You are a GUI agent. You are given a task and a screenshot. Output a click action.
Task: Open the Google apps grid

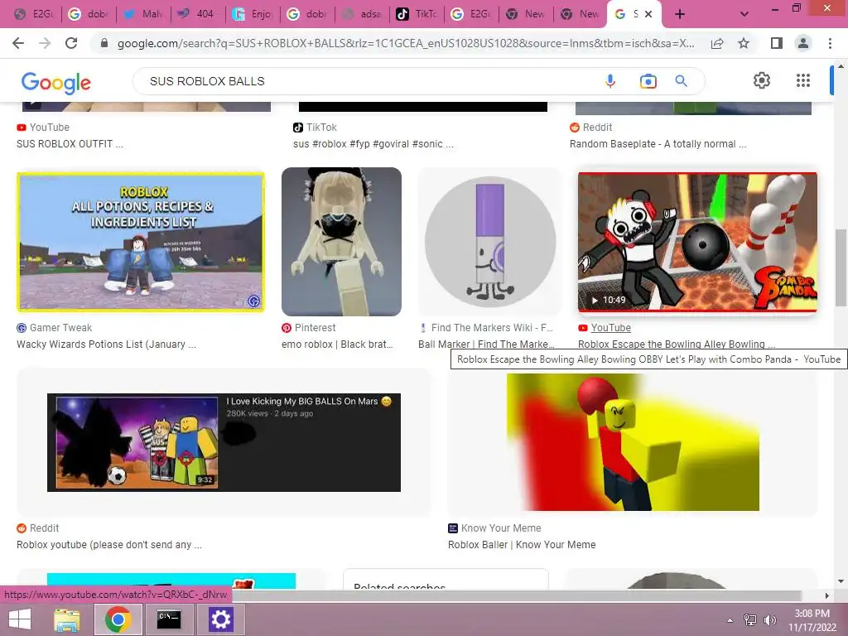coord(803,80)
